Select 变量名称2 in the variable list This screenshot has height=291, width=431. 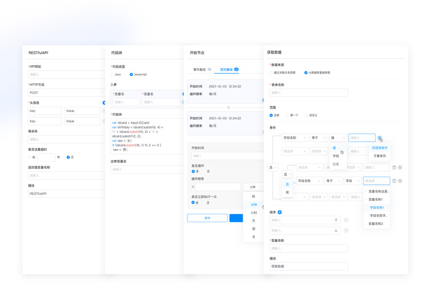[x=377, y=224]
